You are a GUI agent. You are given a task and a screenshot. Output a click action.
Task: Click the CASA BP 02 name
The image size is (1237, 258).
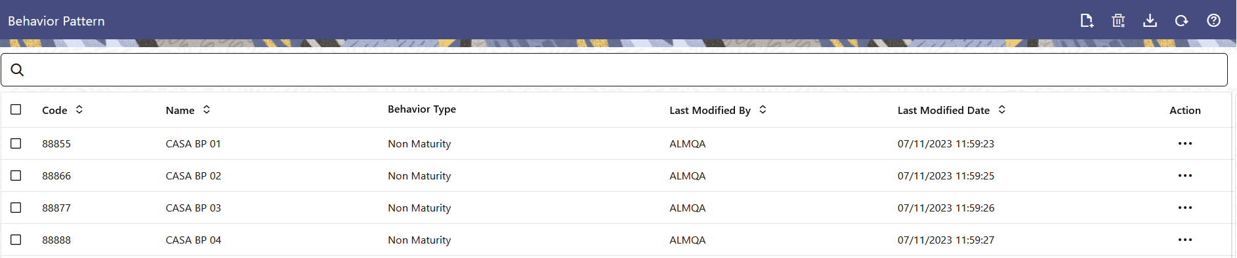[193, 175]
